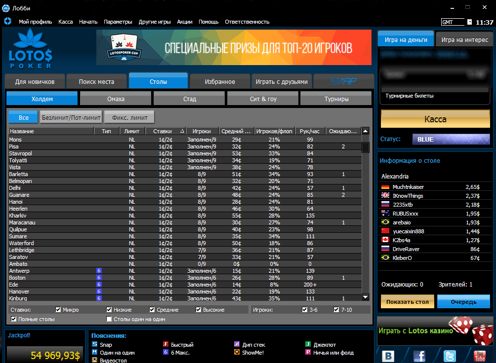Click the Facebook icon
Screen dimensions: 496x363
click(419, 356)
